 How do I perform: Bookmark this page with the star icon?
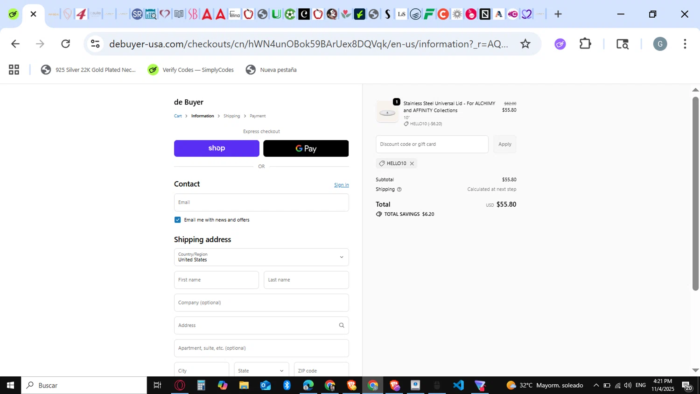click(x=525, y=44)
